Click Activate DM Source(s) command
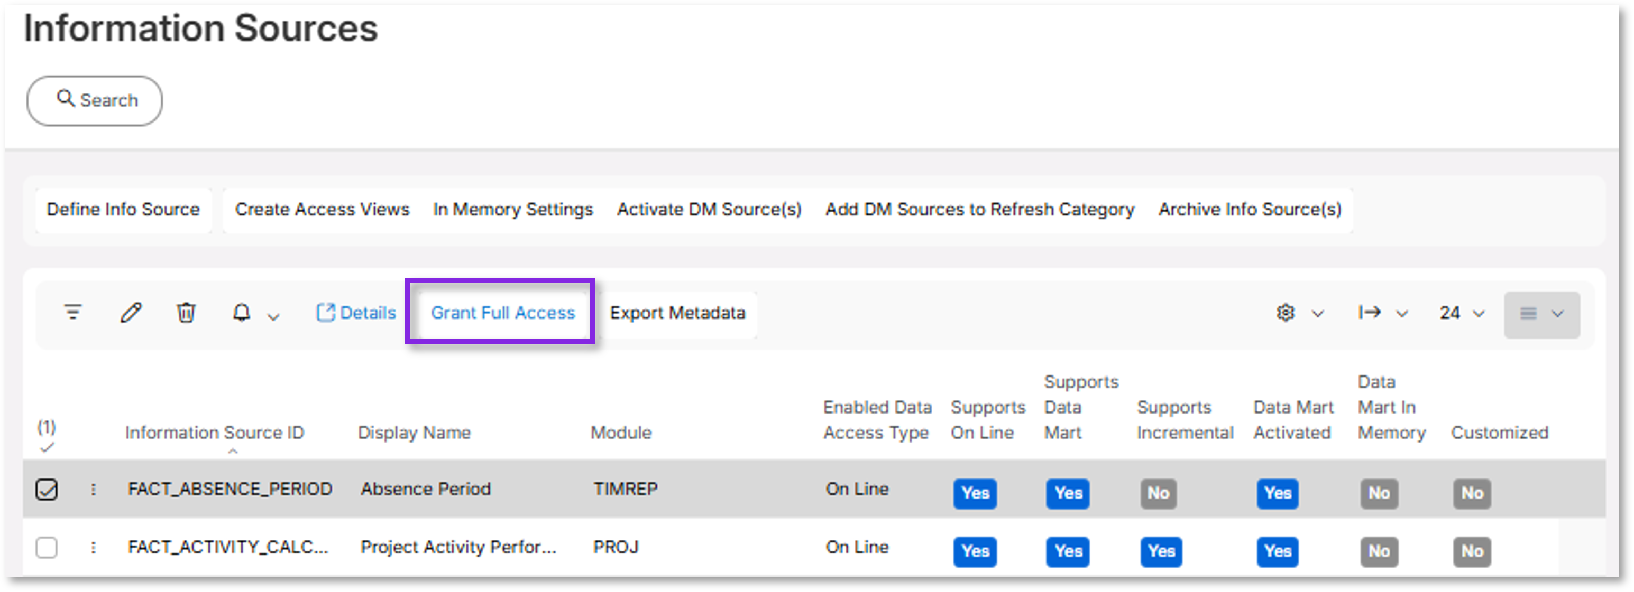The image size is (1634, 592). pos(709,210)
